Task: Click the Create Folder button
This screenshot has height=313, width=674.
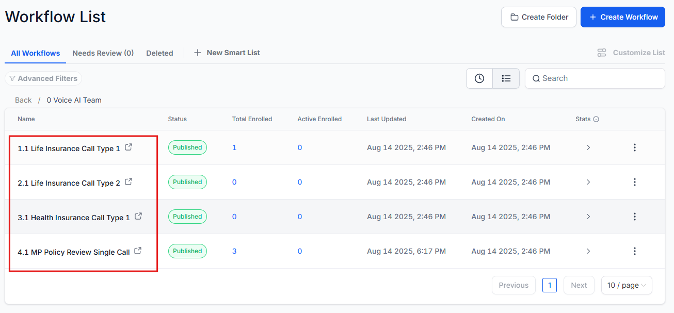Action: 539,17
